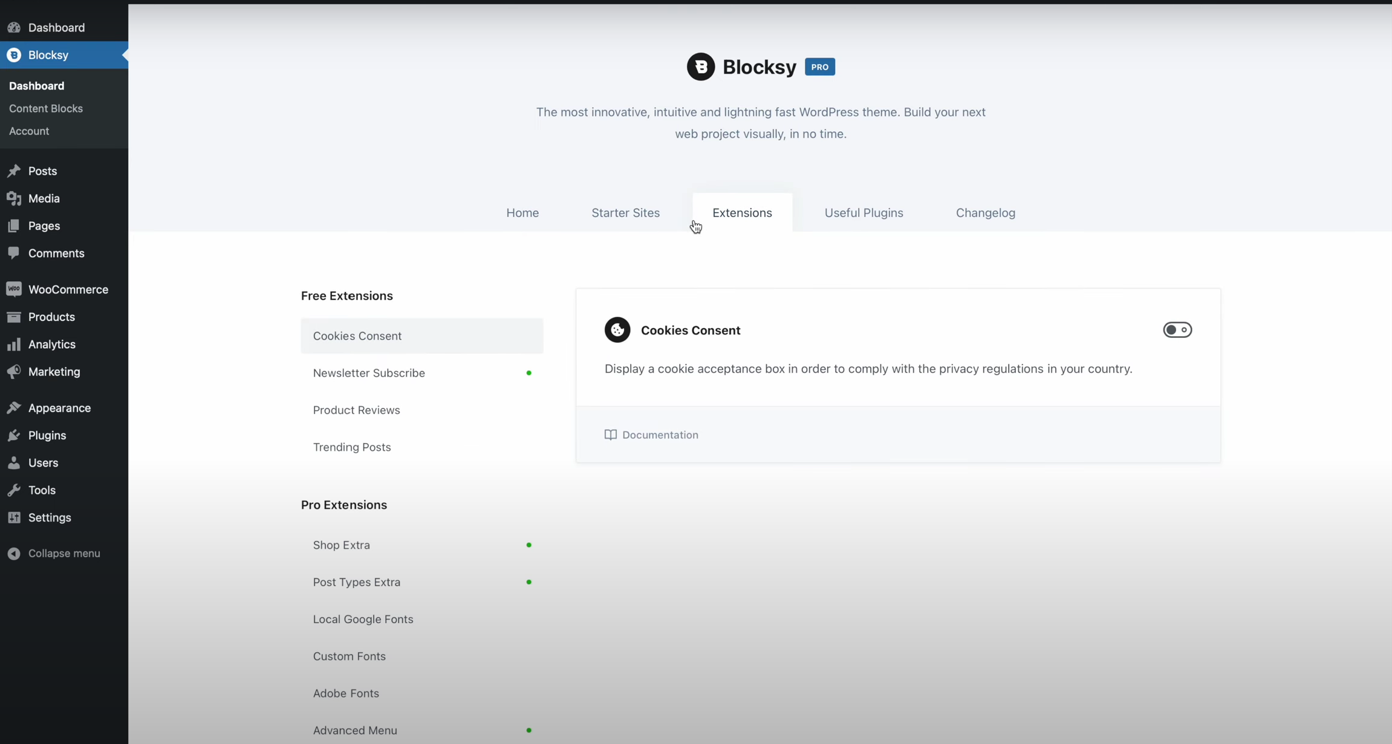
Task: Click the Blocksy logo in header
Action: [x=701, y=67]
